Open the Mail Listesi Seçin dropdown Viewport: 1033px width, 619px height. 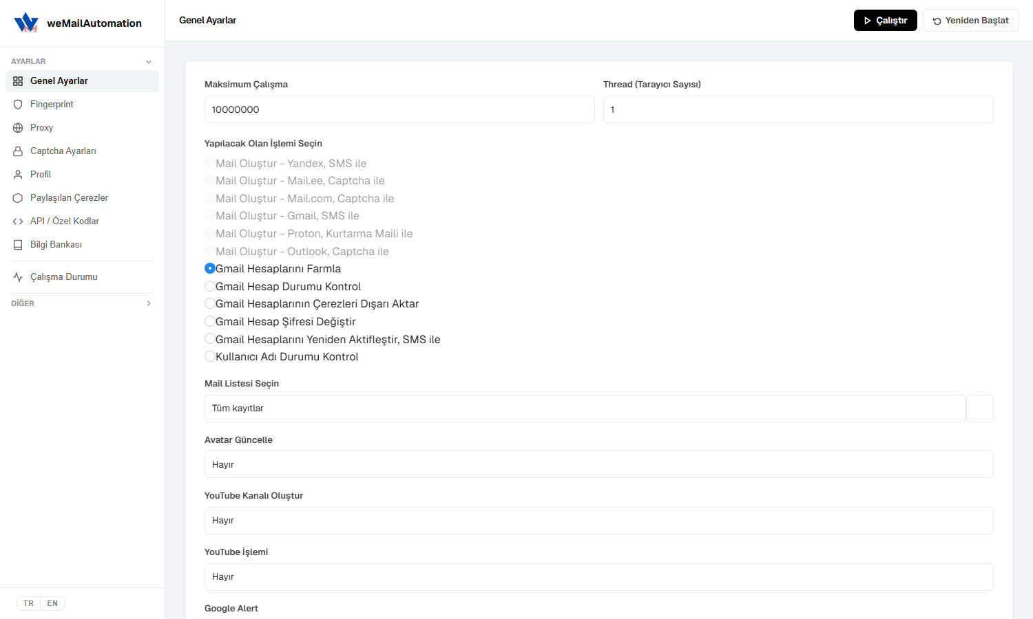pyautogui.click(x=585, y=409)
